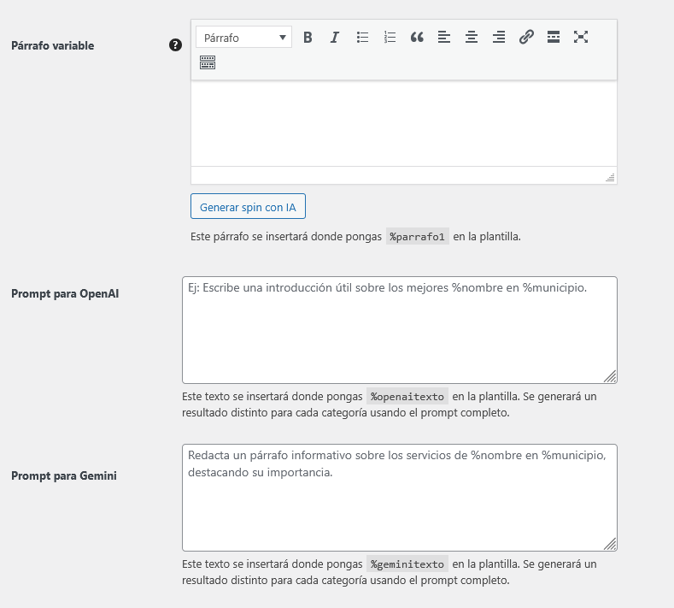Viewport: 674px width, 608px height.
Task: Align text center
Action: 472,37
